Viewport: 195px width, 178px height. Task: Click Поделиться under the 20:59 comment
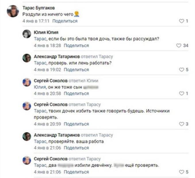pos(76,124)
